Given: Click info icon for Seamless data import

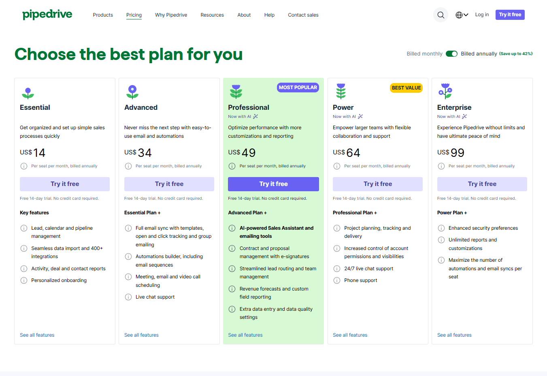Looking at the screenshot, I should pos(24,248).
